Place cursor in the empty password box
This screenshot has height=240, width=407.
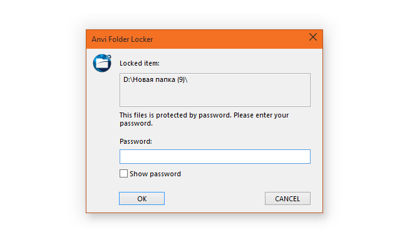click(x=215, y=156)
